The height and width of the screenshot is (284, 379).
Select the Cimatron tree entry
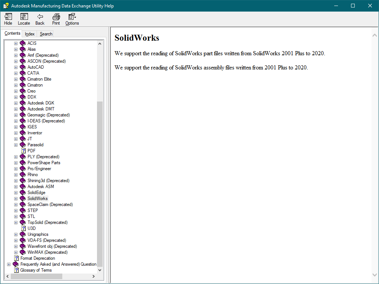35,85
